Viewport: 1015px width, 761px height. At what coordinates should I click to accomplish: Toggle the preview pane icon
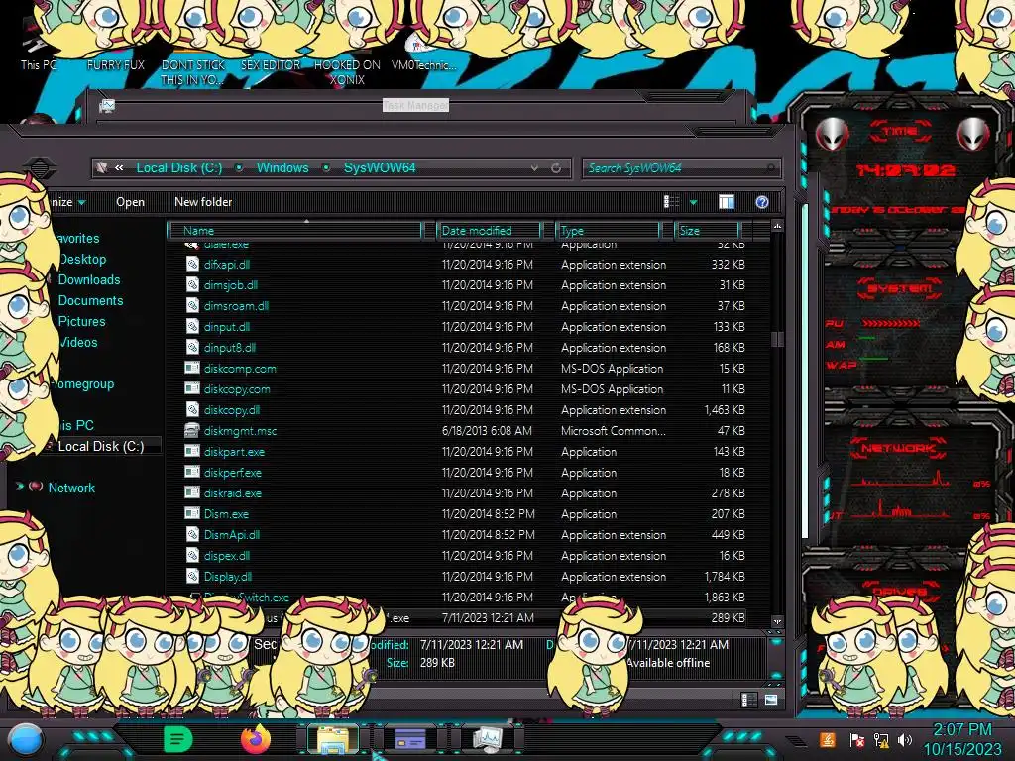[727, 202]
